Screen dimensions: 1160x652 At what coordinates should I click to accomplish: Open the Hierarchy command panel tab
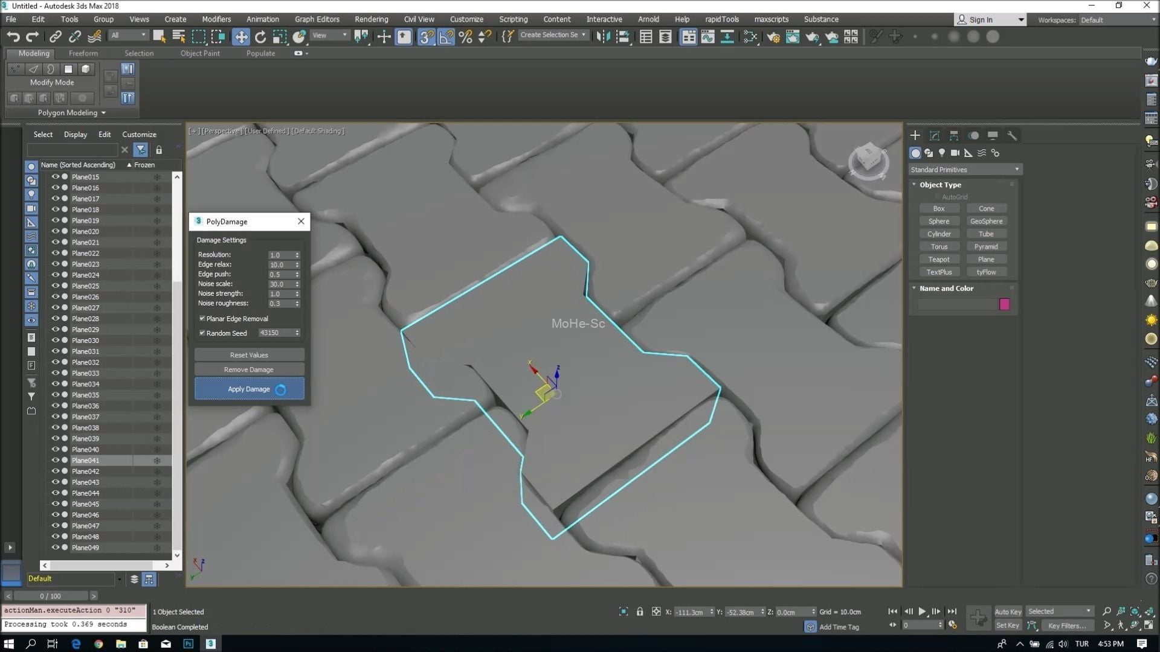click(953, 136)
